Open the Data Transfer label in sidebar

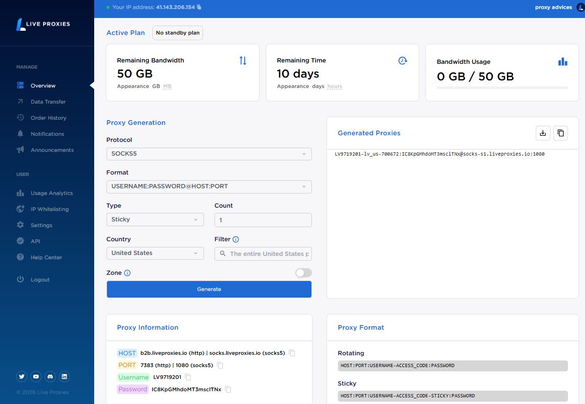click(x=48, y=102)
